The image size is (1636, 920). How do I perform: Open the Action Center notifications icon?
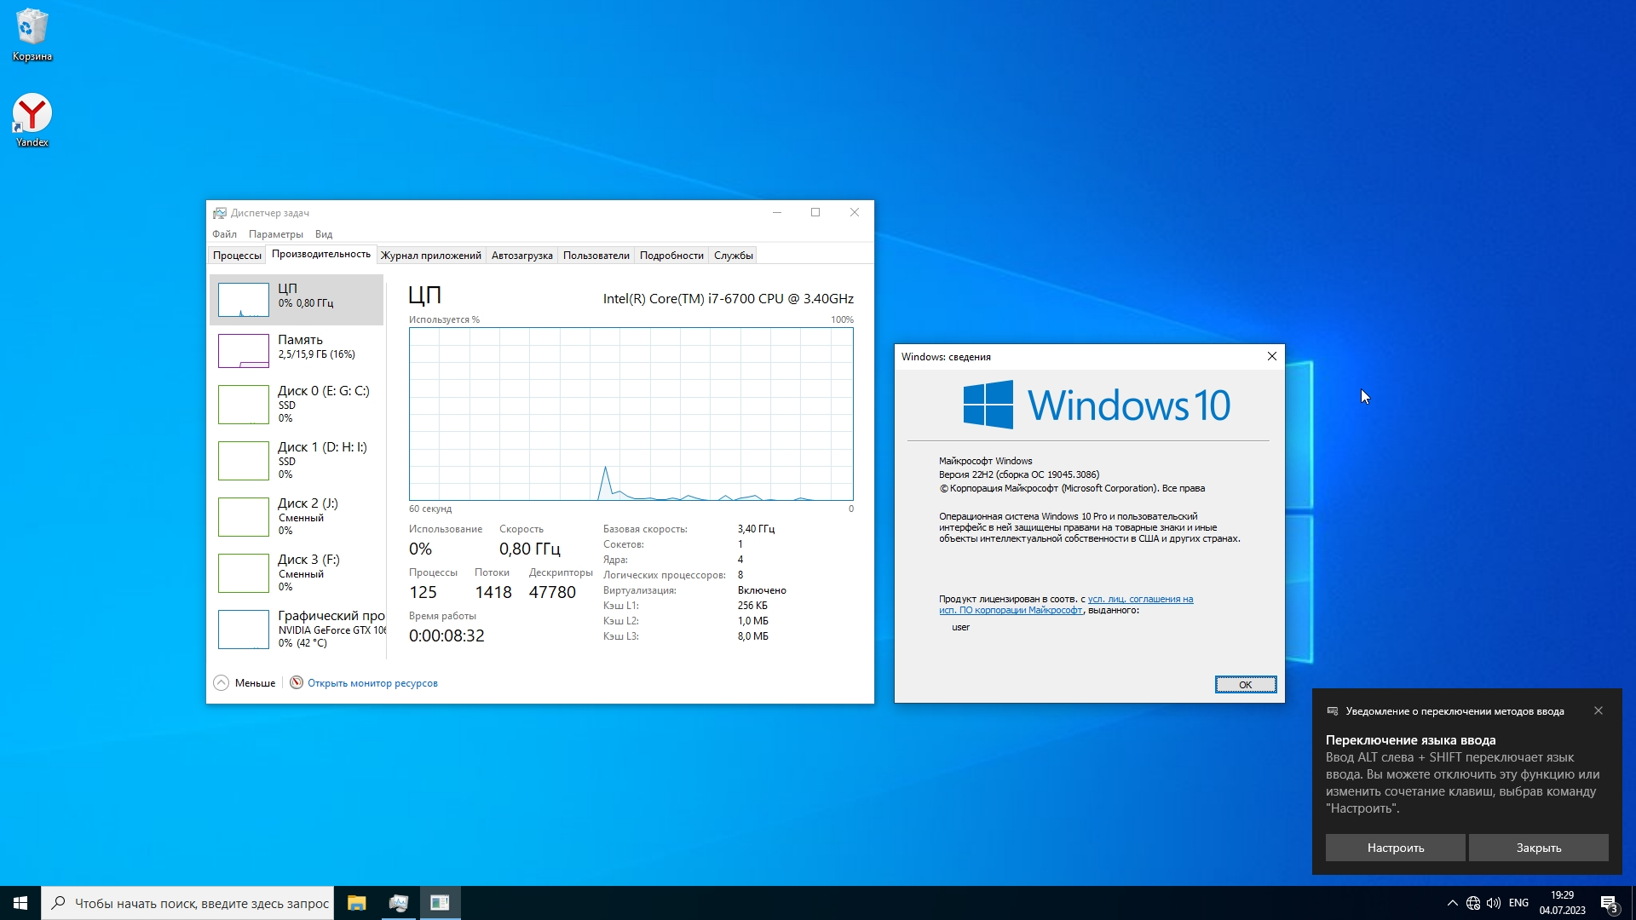(x=1609, y=903)
